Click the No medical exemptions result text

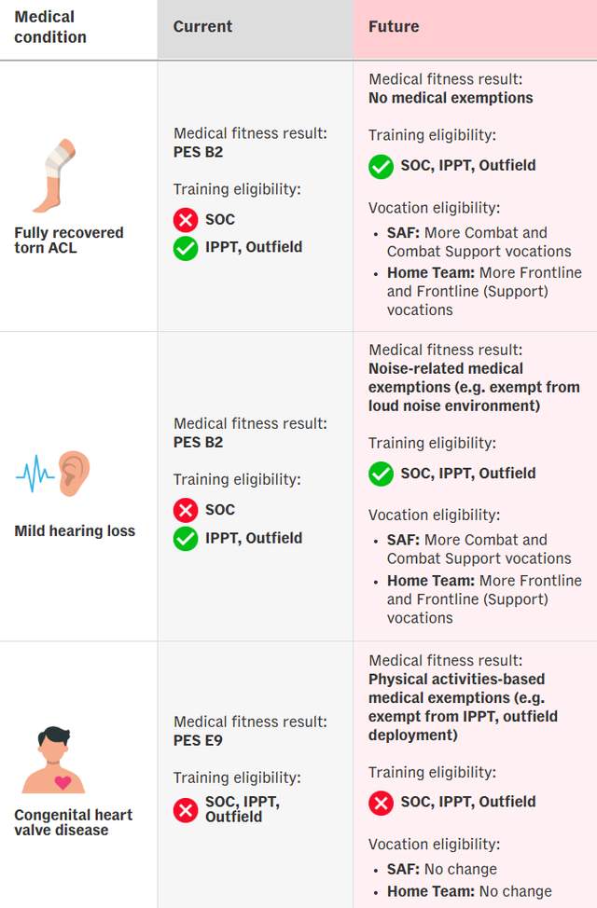451,98
